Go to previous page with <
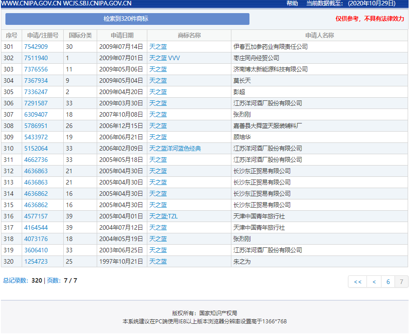 [374, 282]
